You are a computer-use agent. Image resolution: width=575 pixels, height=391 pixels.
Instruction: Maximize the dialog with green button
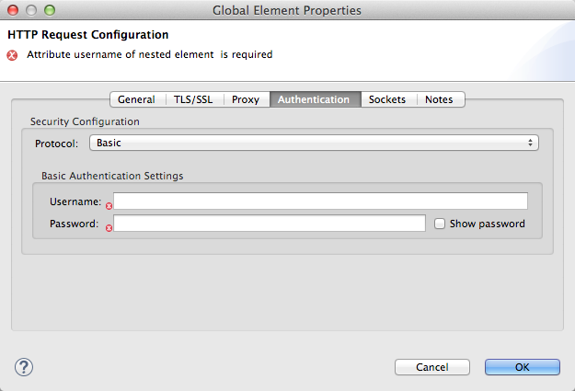point(50,10)
